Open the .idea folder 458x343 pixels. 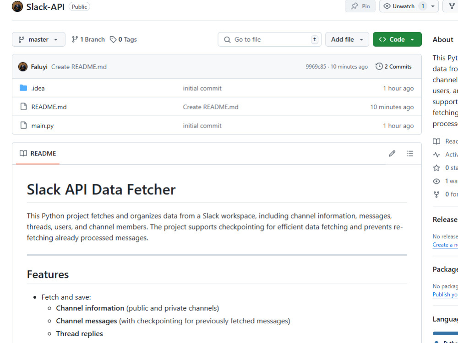click(38, 88)
